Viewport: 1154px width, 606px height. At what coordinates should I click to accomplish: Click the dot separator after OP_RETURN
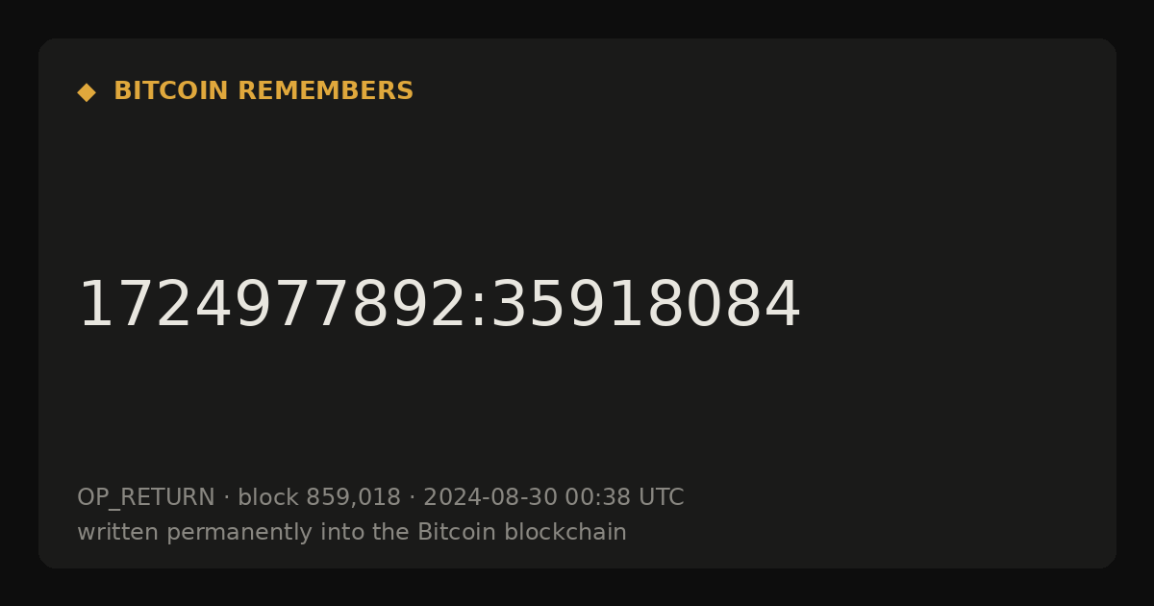(x=227, y=498)
